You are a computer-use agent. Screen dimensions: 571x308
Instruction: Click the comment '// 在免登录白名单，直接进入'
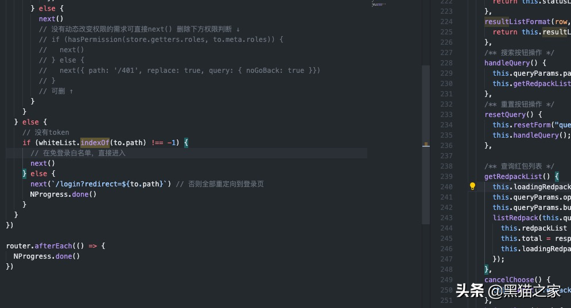click(x=78, y=153)
